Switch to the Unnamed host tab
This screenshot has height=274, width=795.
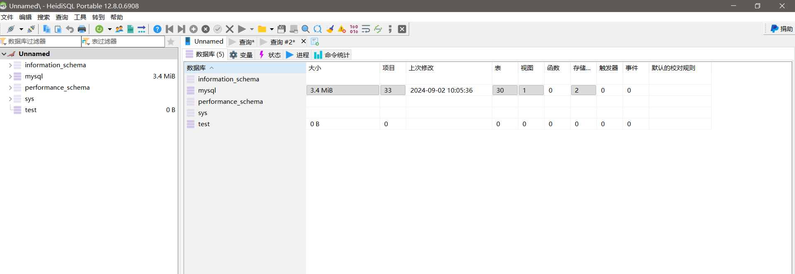point(204,42)
